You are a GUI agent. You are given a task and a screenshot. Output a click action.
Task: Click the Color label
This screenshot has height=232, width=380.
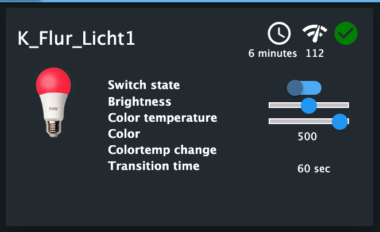tap(124, 134)
